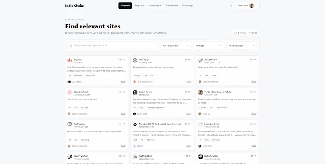Click the Wysera site logo
Screen dimensions: 325x164
(69, 60)
